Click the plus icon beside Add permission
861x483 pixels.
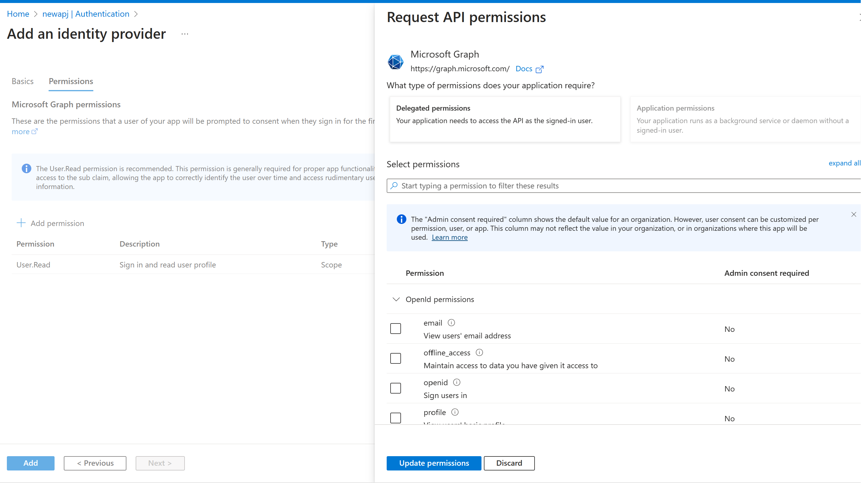(x=21, y=223)
